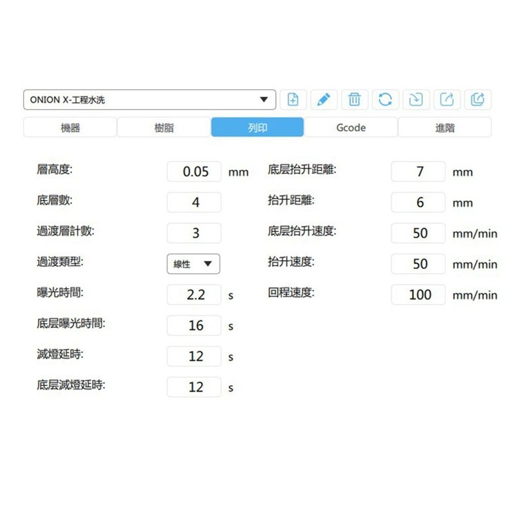The height and width of the screenshot is (513, 513).
Task: Create a new profile with the add-file icon
Action: (293, 100)
